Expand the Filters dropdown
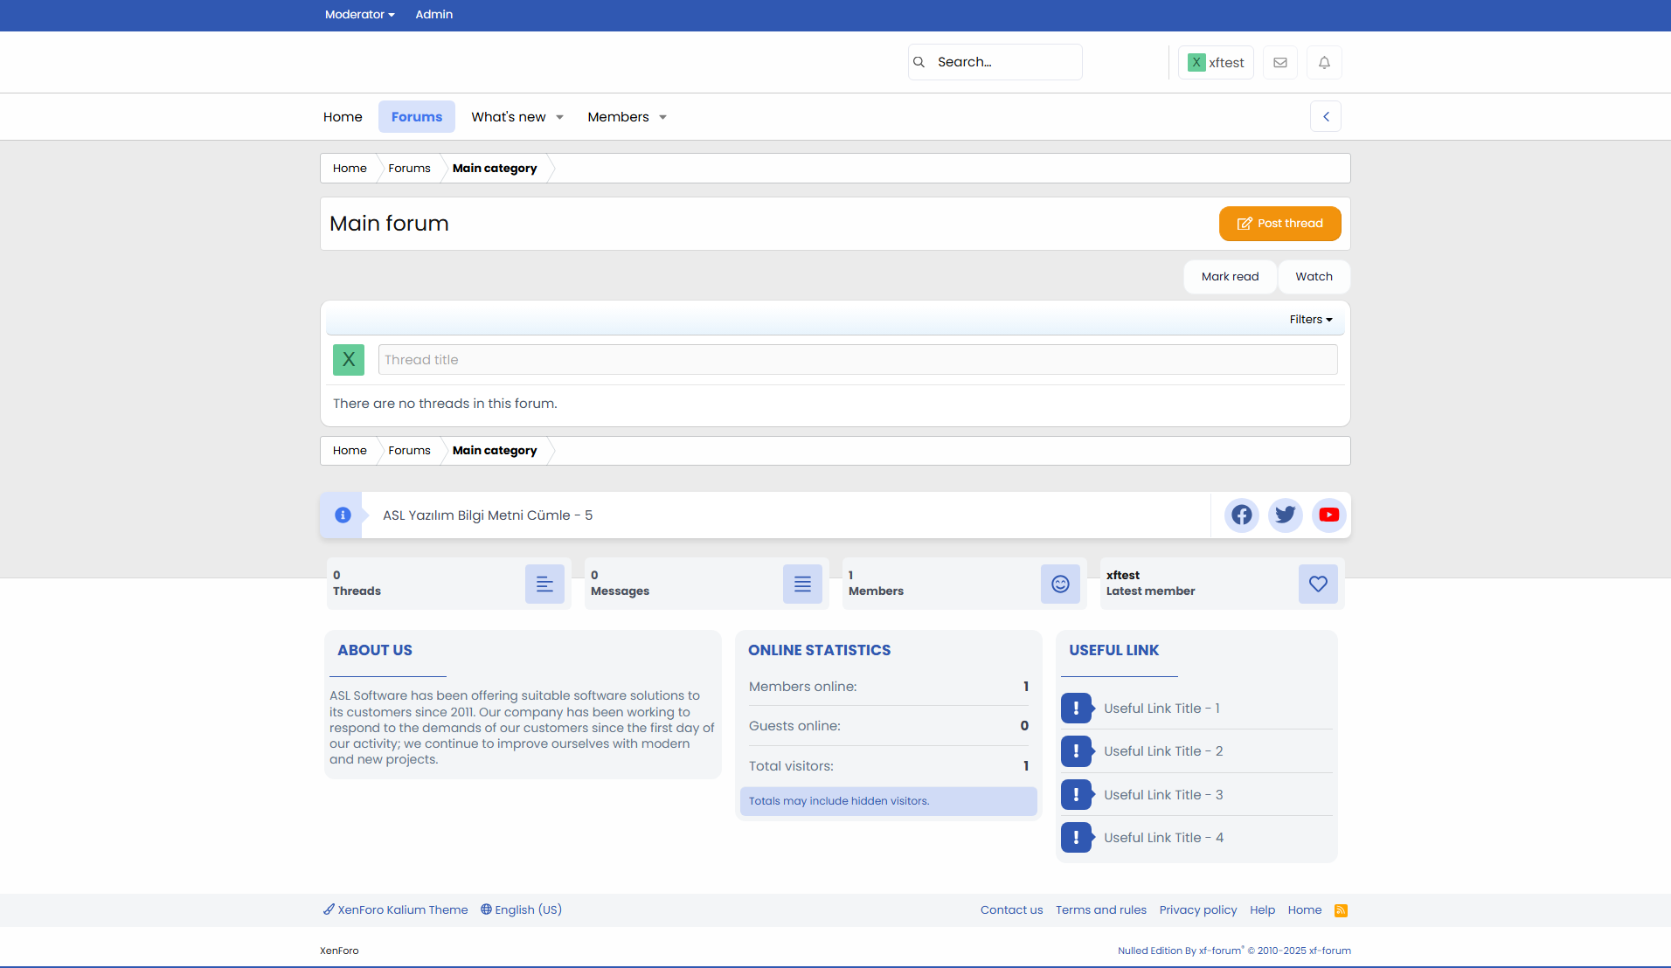 click(1310, 320)
